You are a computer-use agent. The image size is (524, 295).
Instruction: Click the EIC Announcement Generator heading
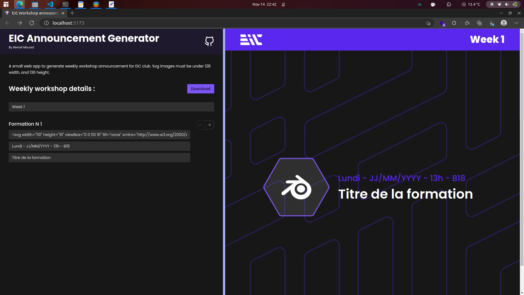pos(84,39)
